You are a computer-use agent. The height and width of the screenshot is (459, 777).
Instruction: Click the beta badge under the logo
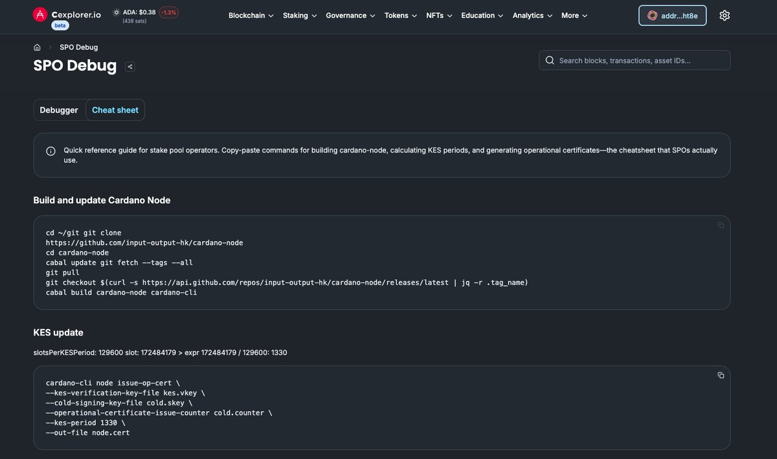coord(60,25)
